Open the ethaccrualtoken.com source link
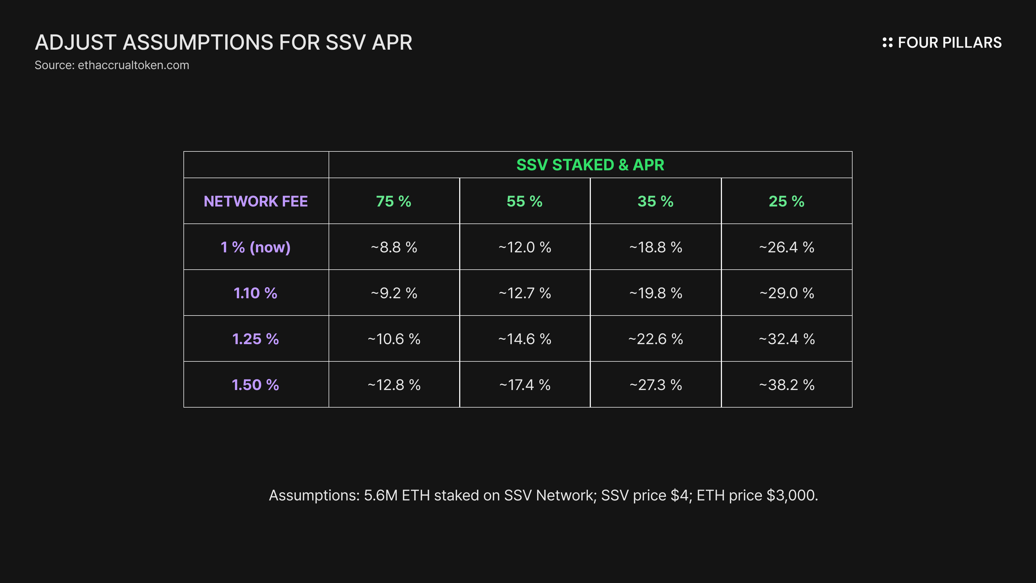The width and height of the screenshot is (1036, 583). click(133, 65)
